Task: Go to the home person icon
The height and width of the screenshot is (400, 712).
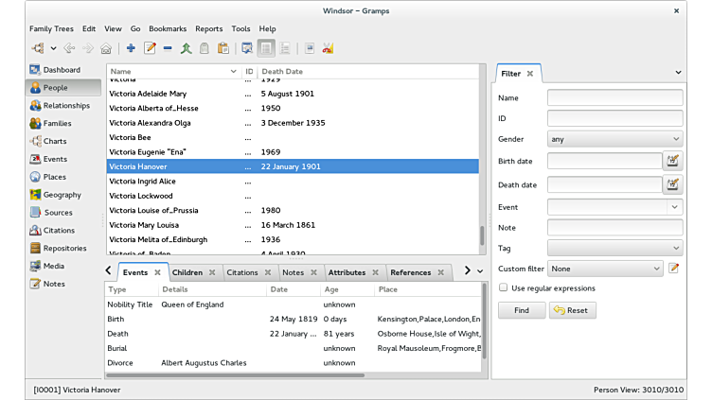Action: click(106, 48)
